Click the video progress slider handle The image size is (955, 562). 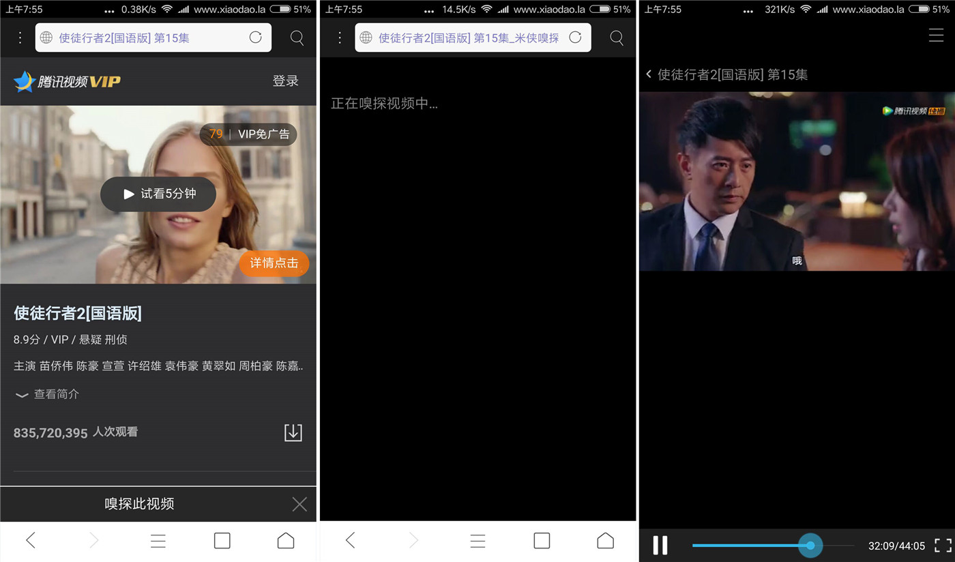click(810, 546)
